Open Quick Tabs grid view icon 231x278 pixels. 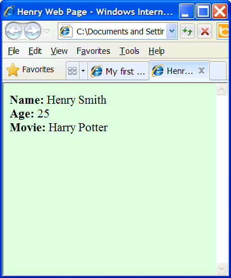(x=73, y=71)
